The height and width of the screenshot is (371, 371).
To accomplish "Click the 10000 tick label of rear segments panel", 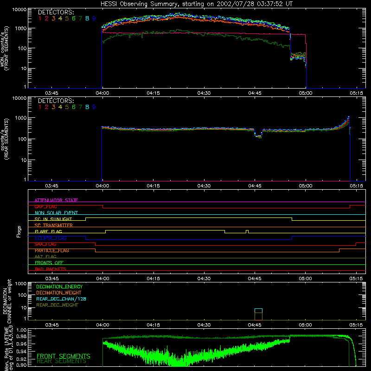I will [19, 98].
